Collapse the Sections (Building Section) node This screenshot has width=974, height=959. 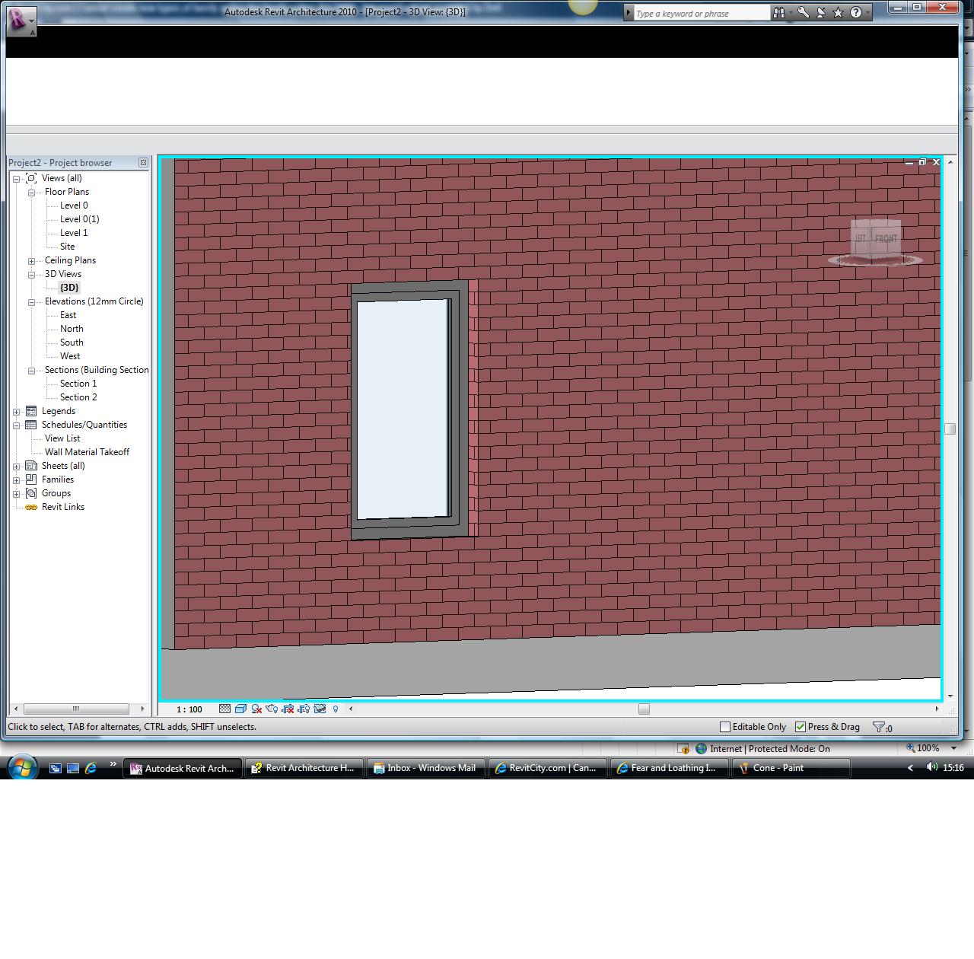[x=32, y=371]
